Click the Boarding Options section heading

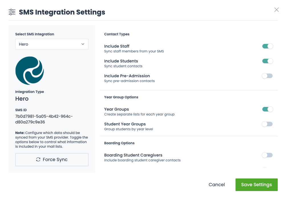pyautogui.click(x=119, y=143)
